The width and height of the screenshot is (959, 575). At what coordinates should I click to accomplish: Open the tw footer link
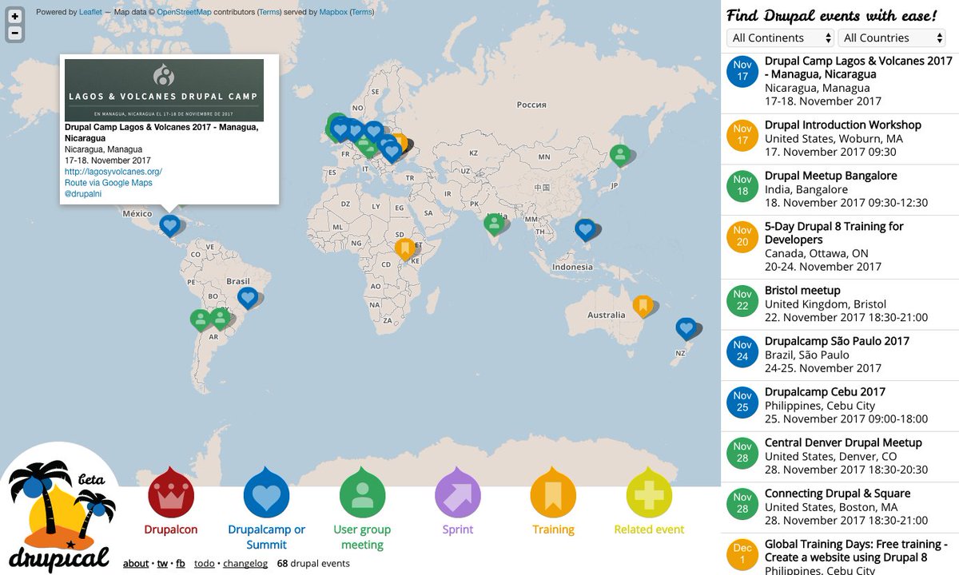pos(162,563)
